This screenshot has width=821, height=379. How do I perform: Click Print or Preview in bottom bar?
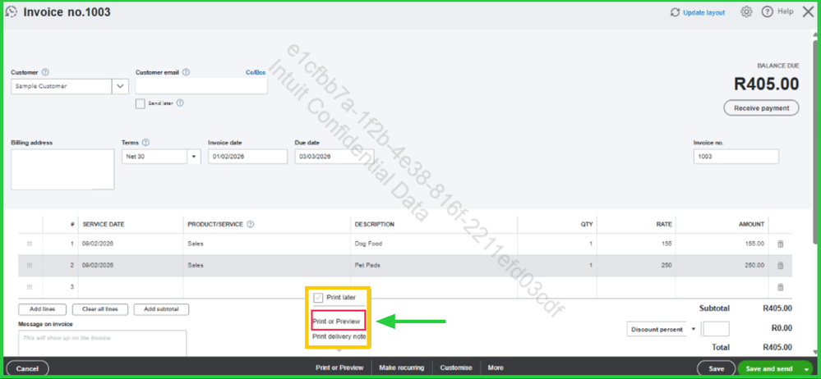(339, 368)
